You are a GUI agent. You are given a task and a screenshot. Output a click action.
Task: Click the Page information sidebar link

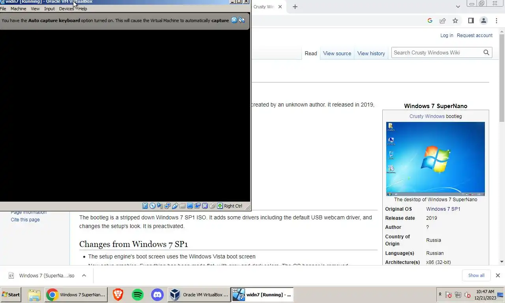[28, 213]
